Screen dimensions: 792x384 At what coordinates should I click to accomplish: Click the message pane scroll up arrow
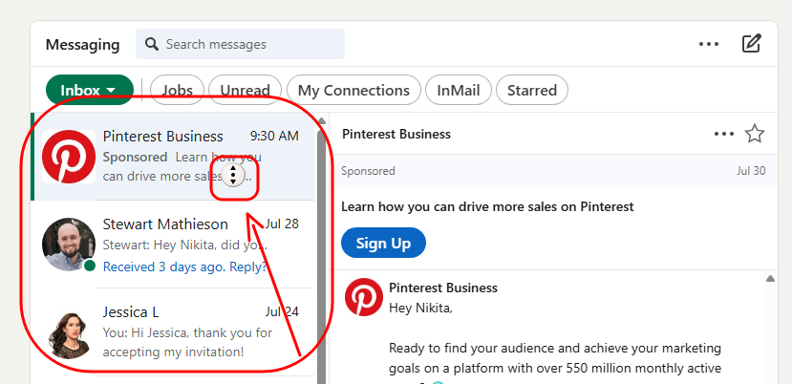coord(770,278)
